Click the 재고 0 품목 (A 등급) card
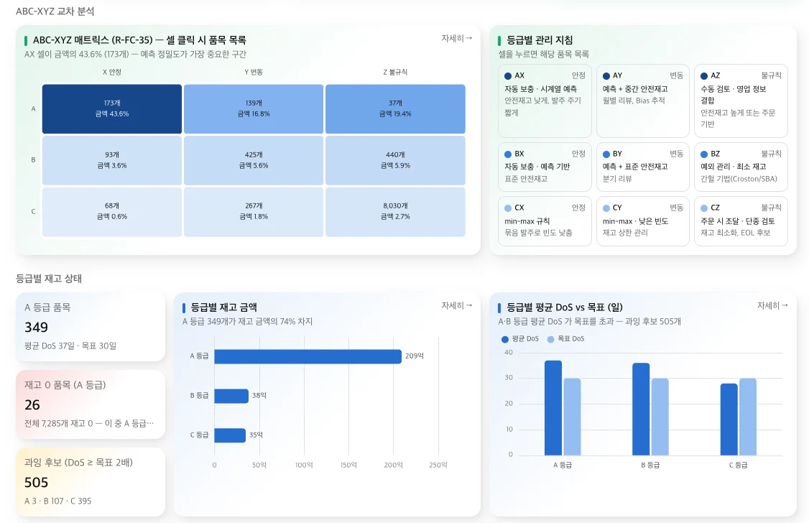This screenshot has width=809, height=523. pyautogui.click(x=91, y=404)
